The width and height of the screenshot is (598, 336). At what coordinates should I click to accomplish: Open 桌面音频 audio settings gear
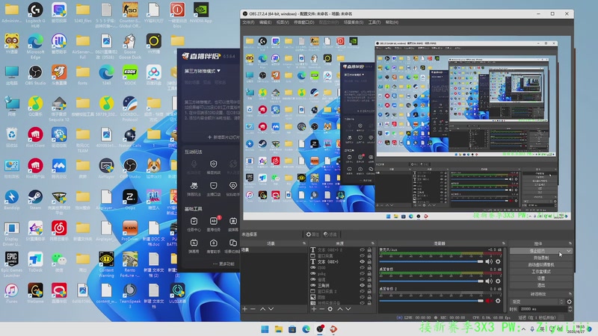498,281
